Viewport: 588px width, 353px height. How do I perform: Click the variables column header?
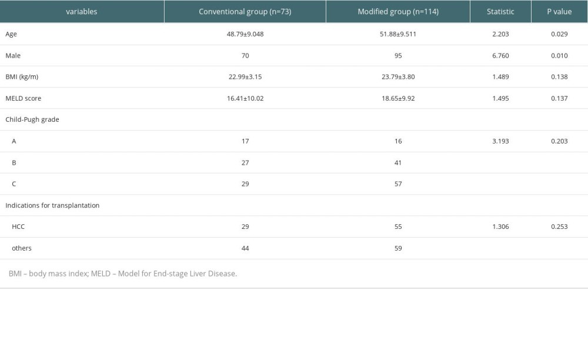[x=81, y=12]
